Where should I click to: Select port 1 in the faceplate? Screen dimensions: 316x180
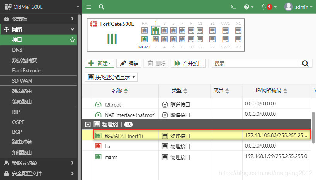(156, 31)
